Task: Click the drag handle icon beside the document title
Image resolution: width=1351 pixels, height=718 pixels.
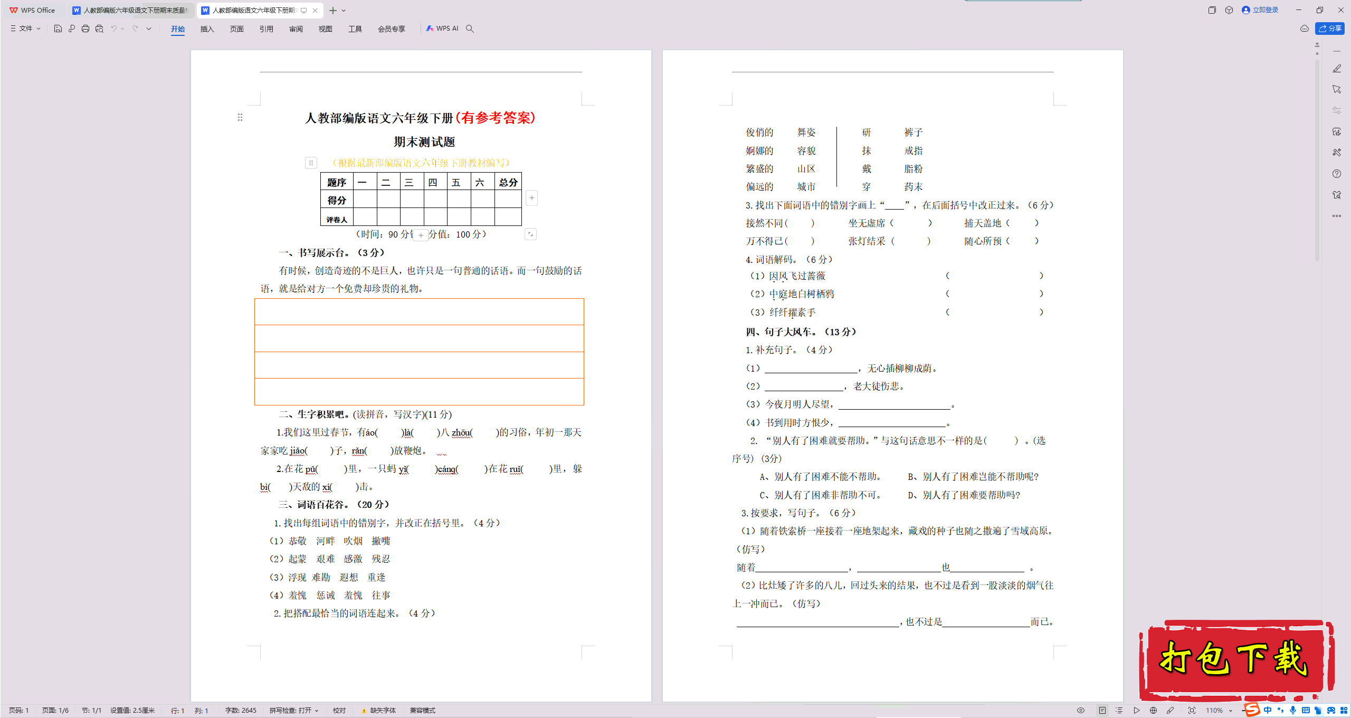Action: click(x=240, y=117)
